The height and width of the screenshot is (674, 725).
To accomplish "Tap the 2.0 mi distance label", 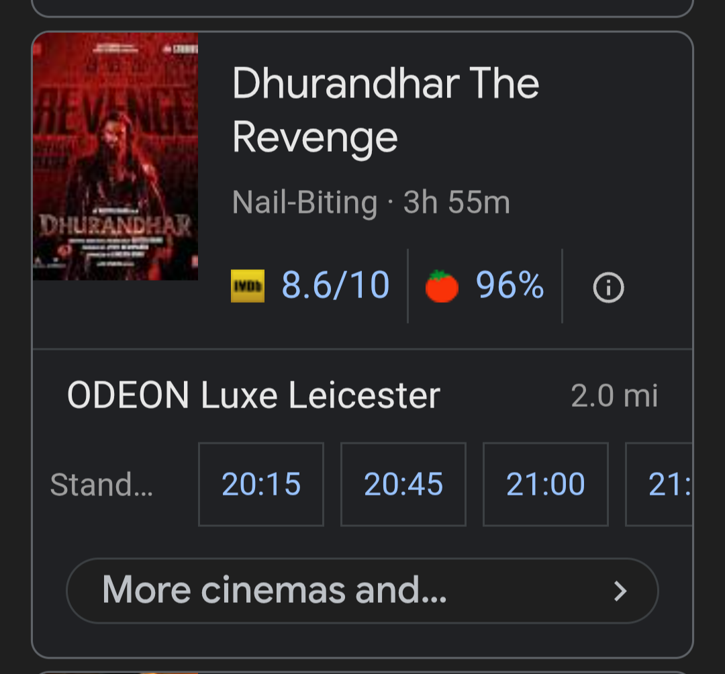I will tap(614, 396).
